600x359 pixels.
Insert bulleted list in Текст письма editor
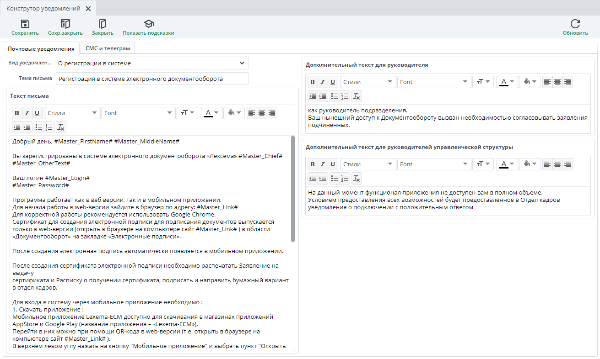click(x=39, y=127)
